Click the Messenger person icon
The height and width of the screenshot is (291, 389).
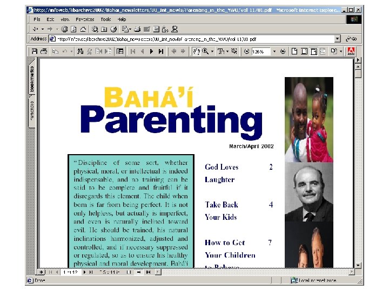point(175,29)
